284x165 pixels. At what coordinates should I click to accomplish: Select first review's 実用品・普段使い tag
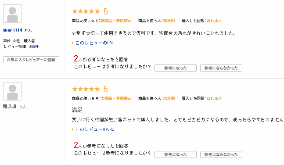116,21
